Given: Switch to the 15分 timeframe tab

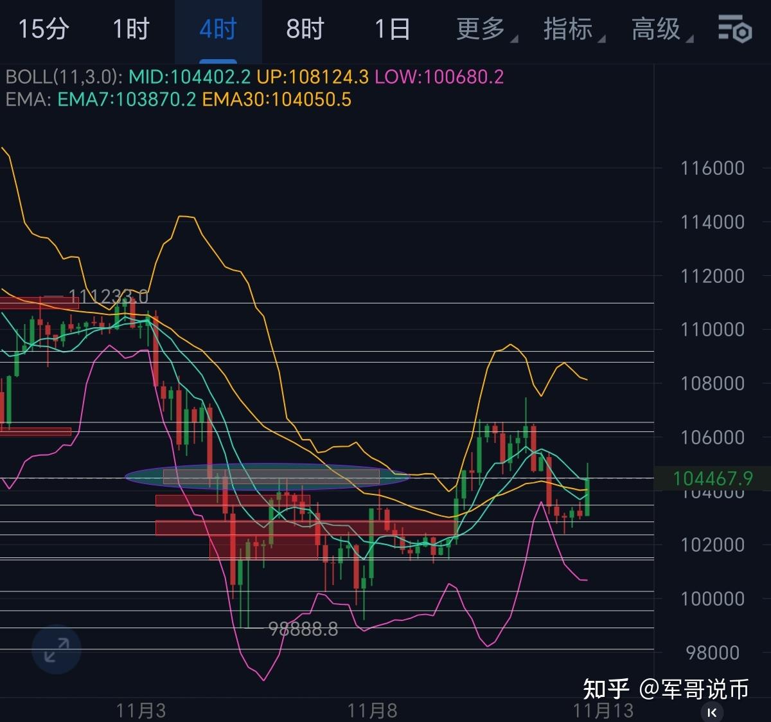Looking at the screenshot, I should 43,29.
